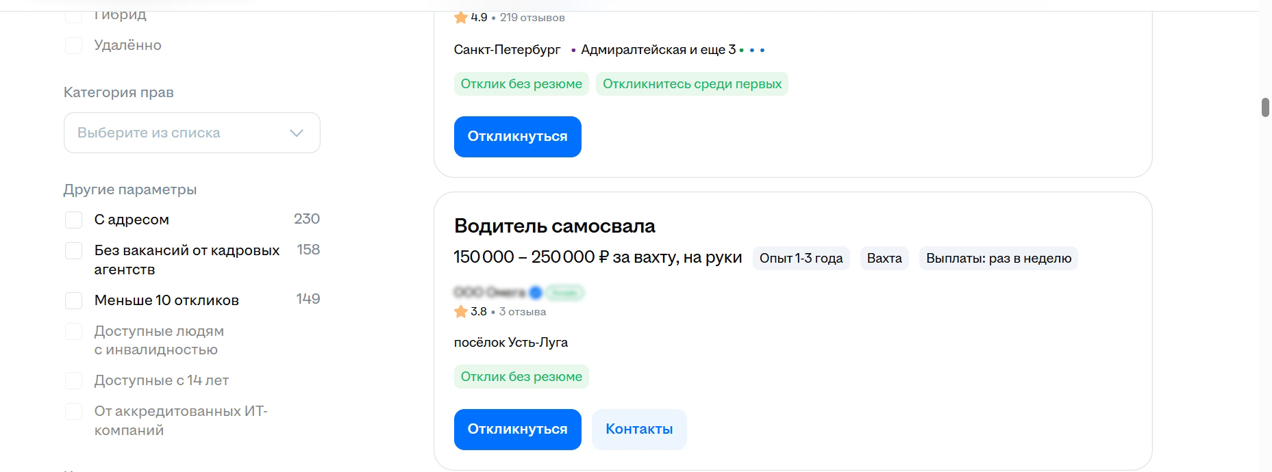Click the metro line dots after Адмиралтейская
Screen dimensions: 1272x472
coord(752,50)
